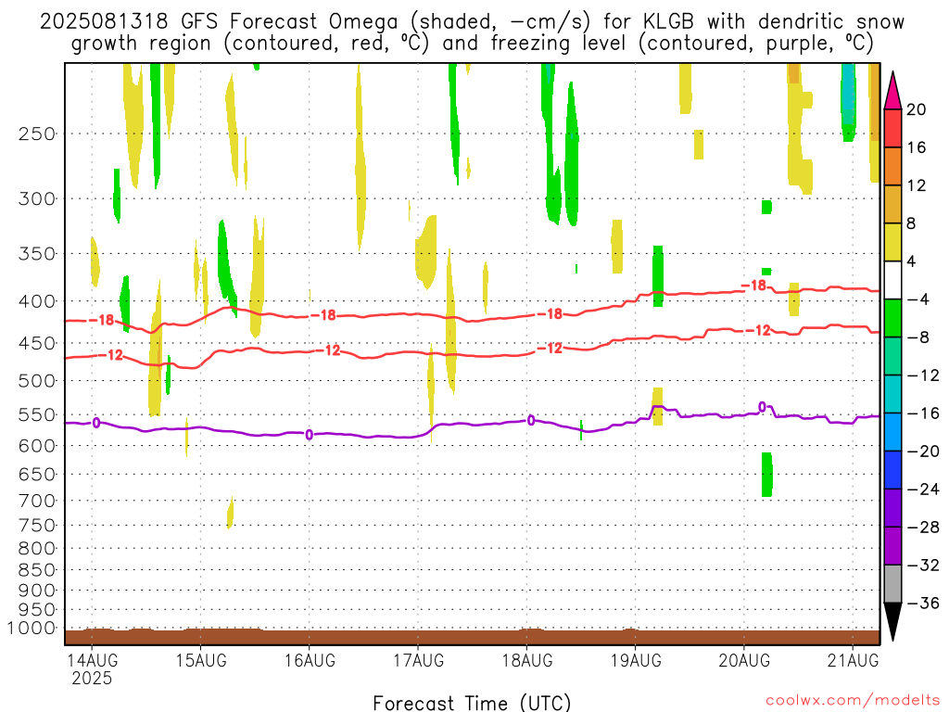The image size is (949, 712).
Task: Click the purple -28 to -32 swatch
Action: (892, 546)
